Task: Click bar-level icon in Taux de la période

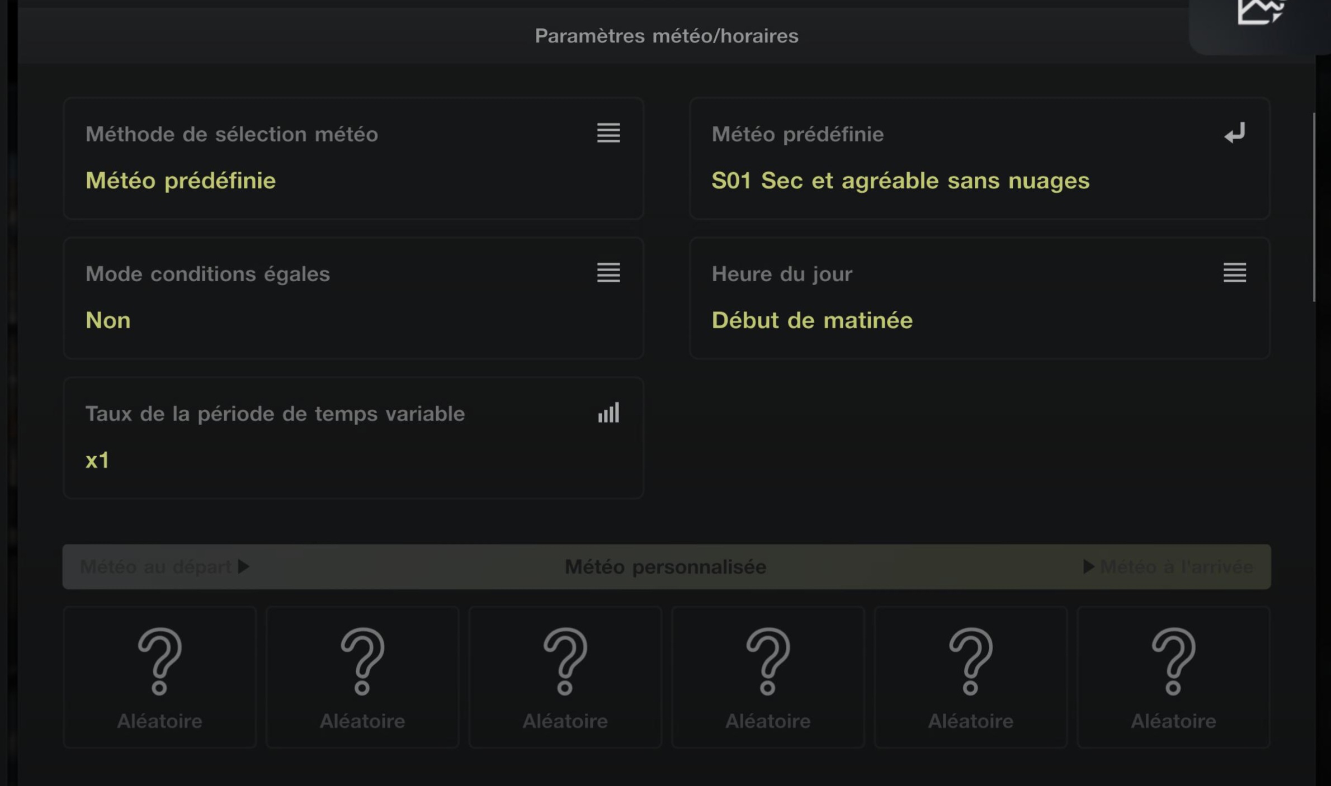Action: [x=608, y=413]
